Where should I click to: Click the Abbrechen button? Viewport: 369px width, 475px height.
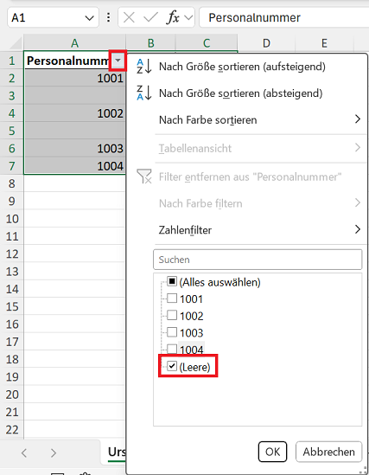pos(328,452)
